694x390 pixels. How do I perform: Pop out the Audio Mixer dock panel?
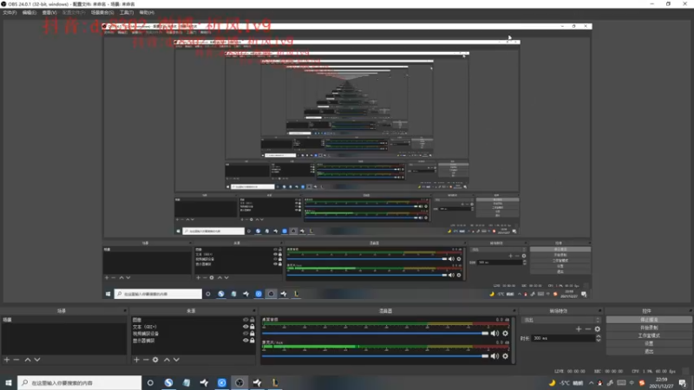click(514, 311)
